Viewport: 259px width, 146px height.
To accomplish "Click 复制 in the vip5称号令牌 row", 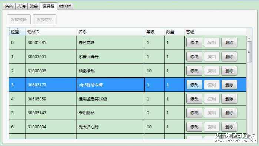I will tap(212, 85).
